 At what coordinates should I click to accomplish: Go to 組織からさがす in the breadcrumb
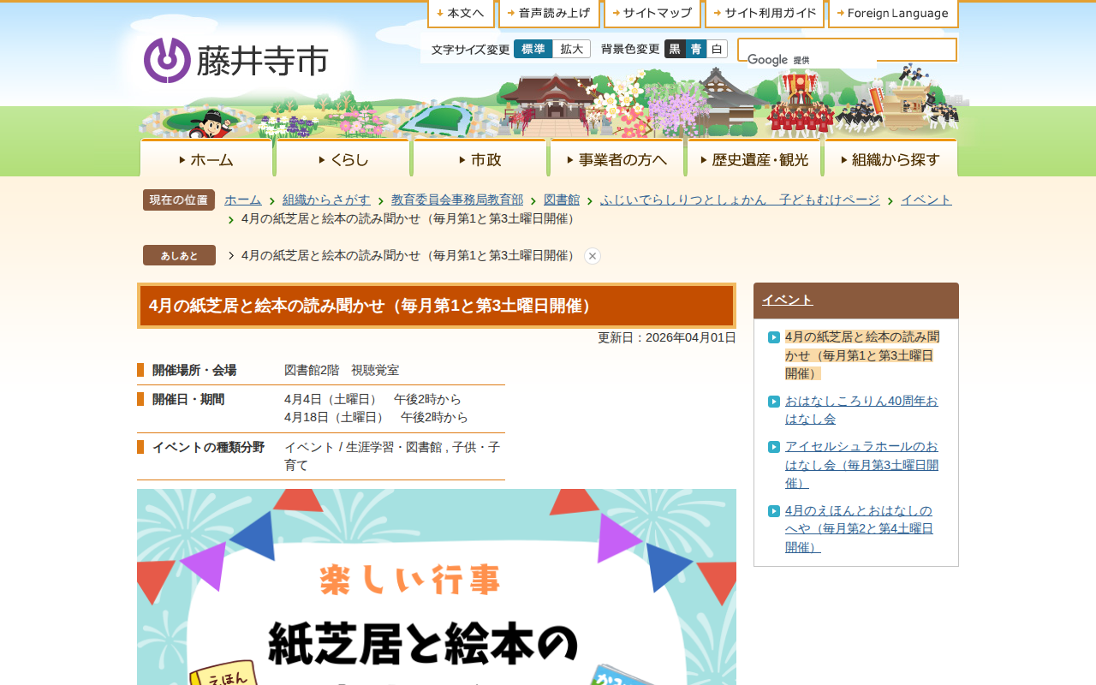point(326,200)
